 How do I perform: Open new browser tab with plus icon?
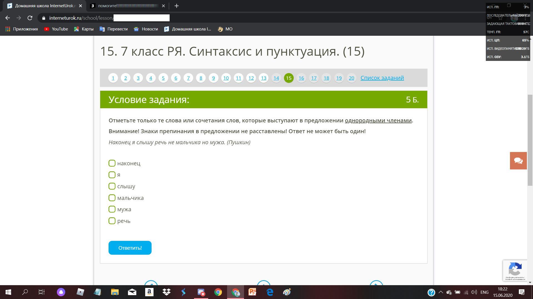tap(177, 6)
